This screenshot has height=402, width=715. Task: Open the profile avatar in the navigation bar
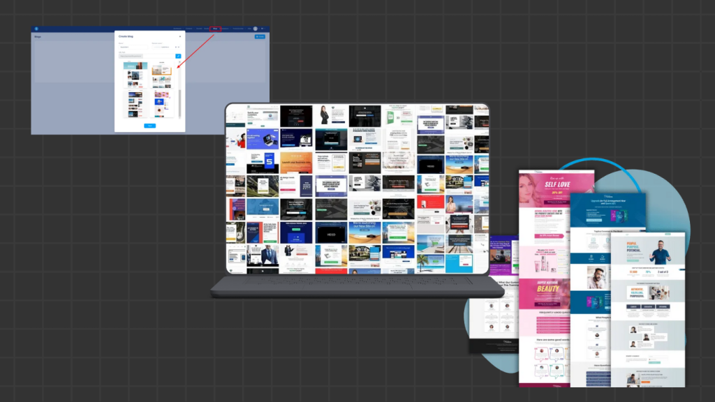coord(256,29)
